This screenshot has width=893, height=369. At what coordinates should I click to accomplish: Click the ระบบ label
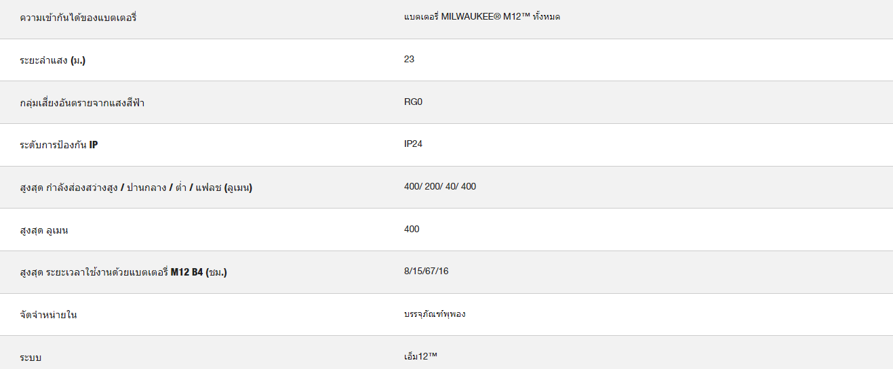(x=31, y=357)
